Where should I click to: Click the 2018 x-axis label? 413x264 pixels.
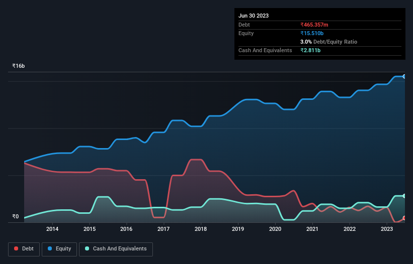(201, 229)
